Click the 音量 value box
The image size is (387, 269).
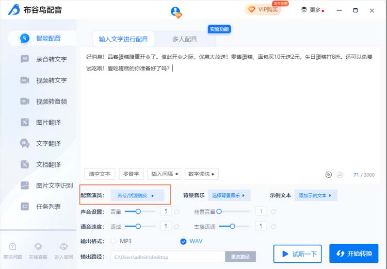[166, 211]
